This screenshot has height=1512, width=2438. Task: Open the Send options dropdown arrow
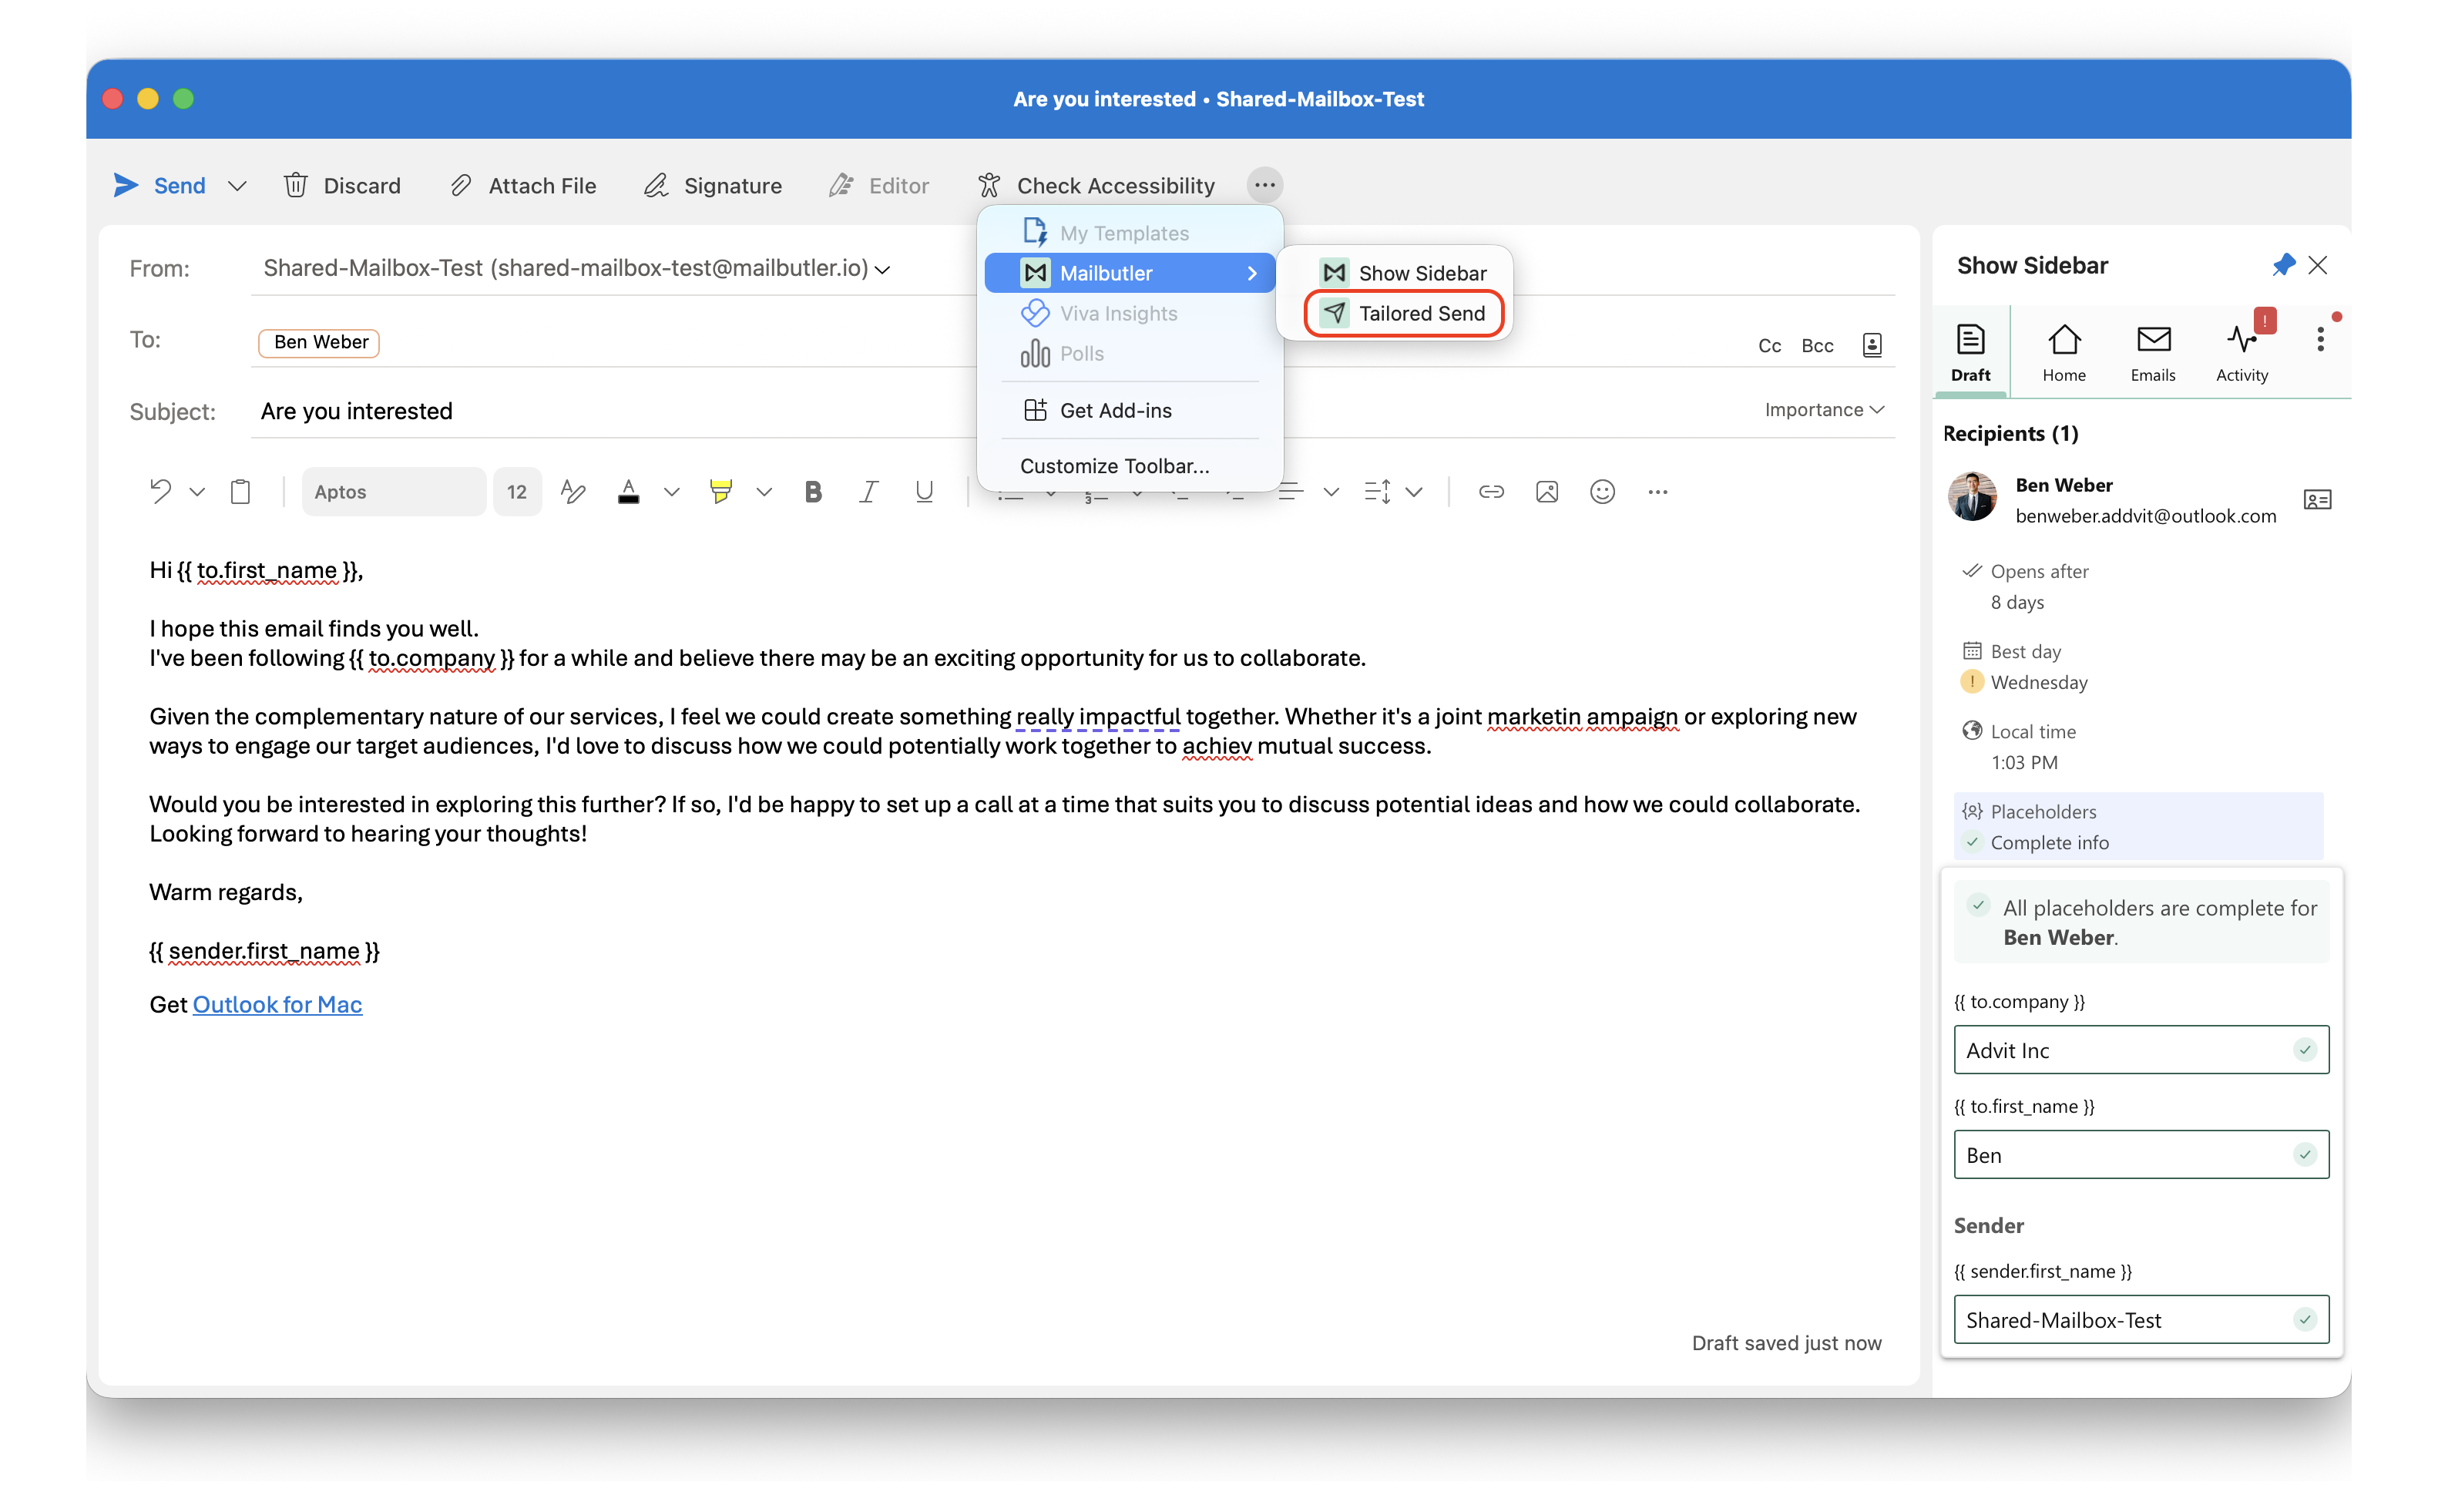[x=237, y=186]
